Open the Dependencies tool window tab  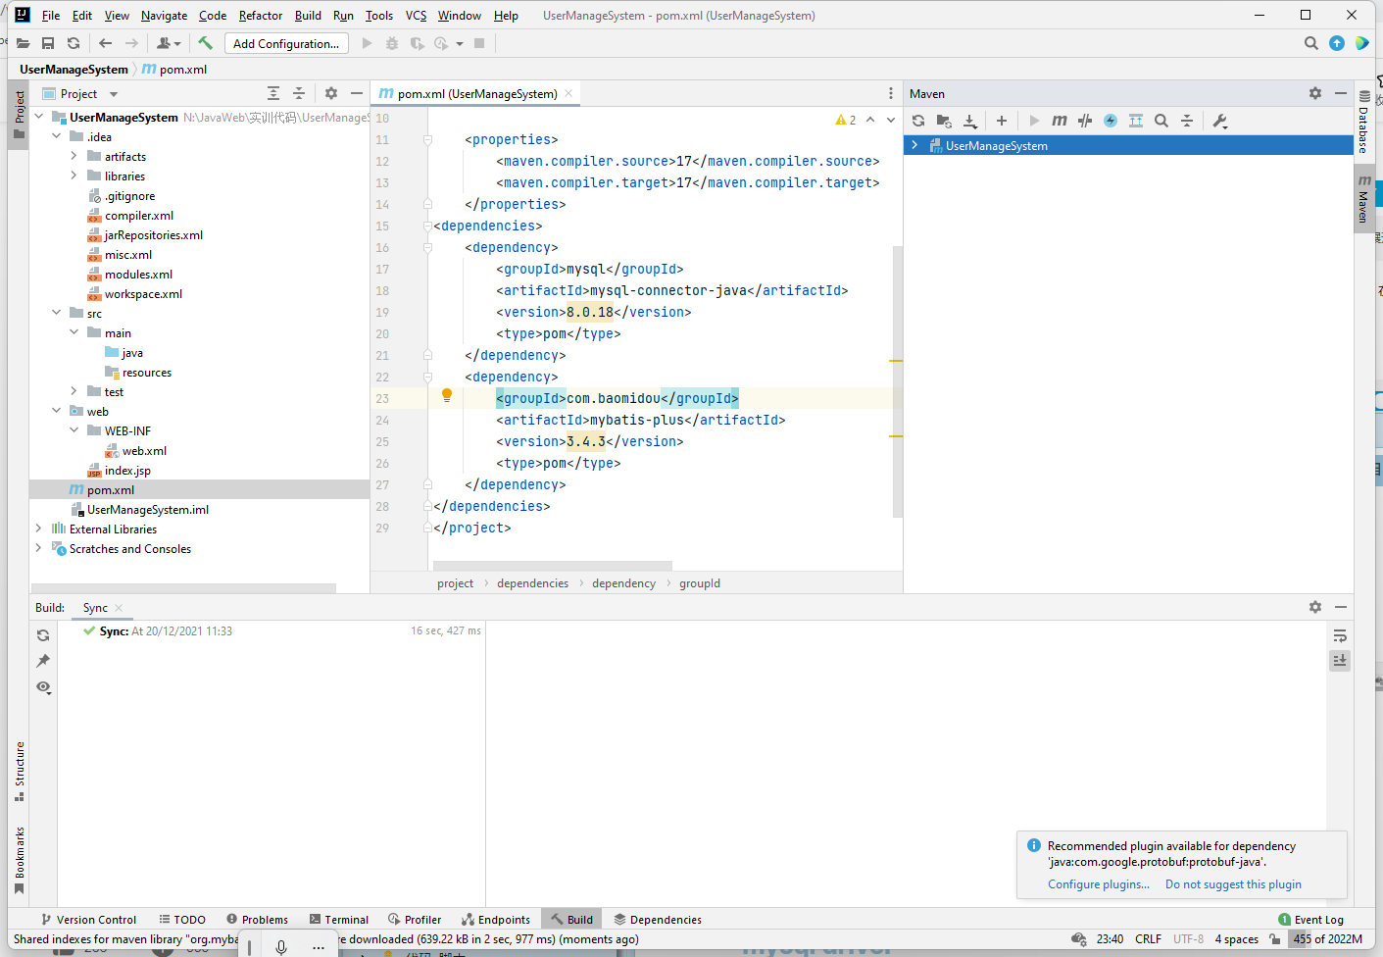(658, 920)
